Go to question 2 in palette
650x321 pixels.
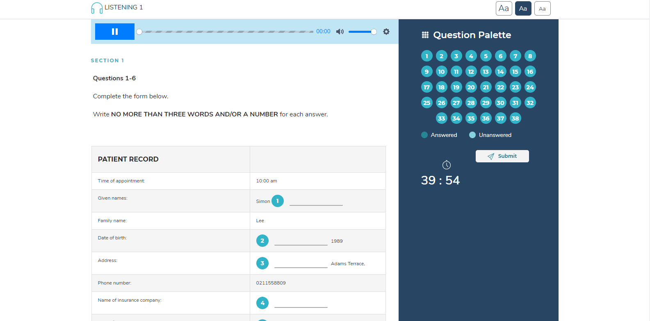click(x=442, y=56)
